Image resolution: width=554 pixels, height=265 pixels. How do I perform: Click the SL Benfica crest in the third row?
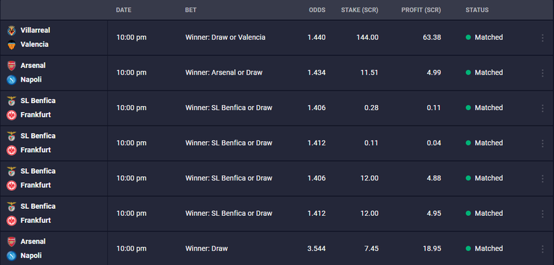[12, 101]
